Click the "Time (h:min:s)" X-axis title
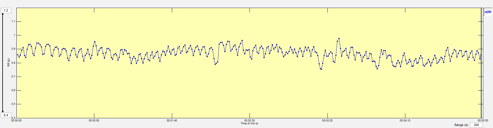This screenshot has height=128, width=493. tap(249, 123)
